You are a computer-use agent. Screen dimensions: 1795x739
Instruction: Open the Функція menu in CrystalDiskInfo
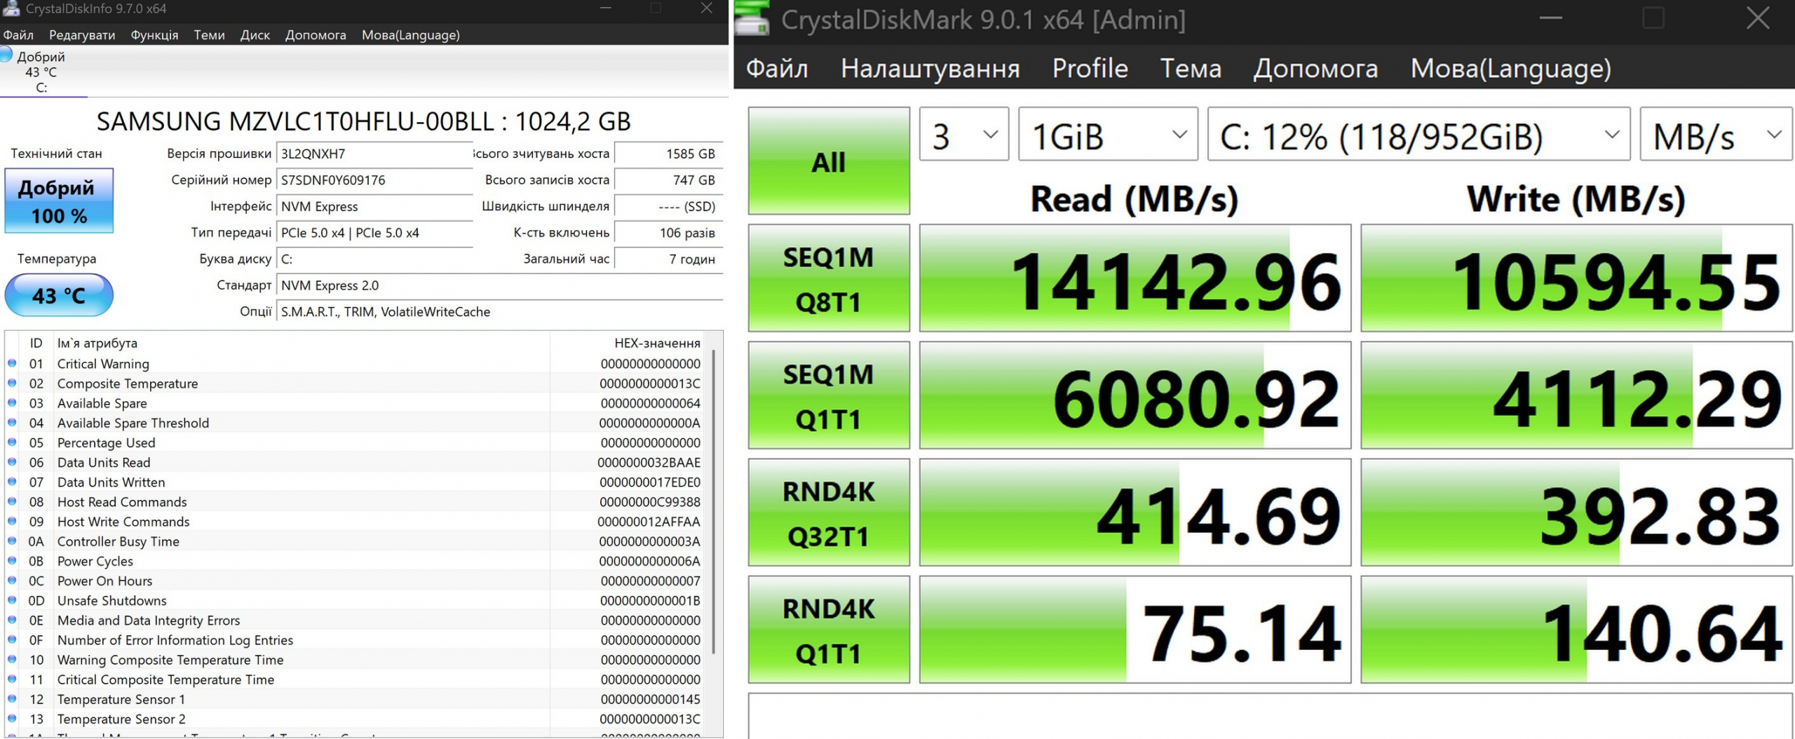pyautogui.click(x=154, y=35)
